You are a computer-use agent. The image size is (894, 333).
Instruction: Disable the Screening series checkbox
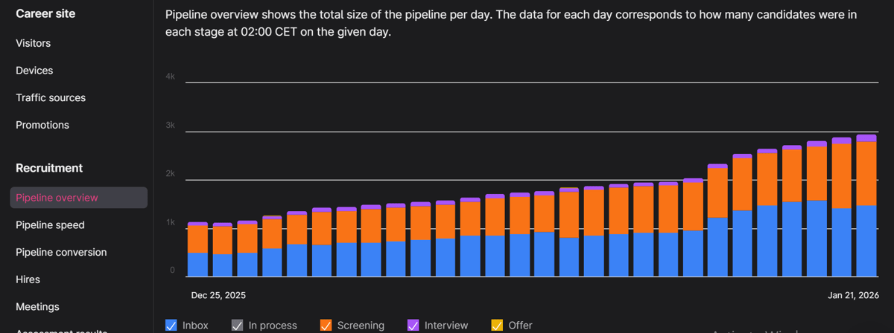(326, 325)
